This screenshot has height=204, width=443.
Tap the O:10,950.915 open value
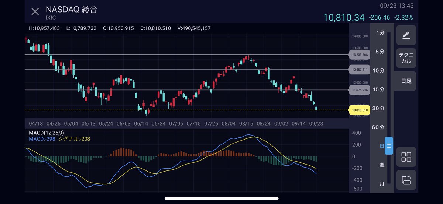point(119,28)
